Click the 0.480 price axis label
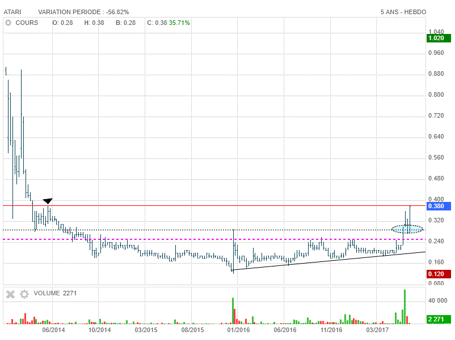Image resolution: width=455 pixels, height=340 pixels. click(436, 179)
